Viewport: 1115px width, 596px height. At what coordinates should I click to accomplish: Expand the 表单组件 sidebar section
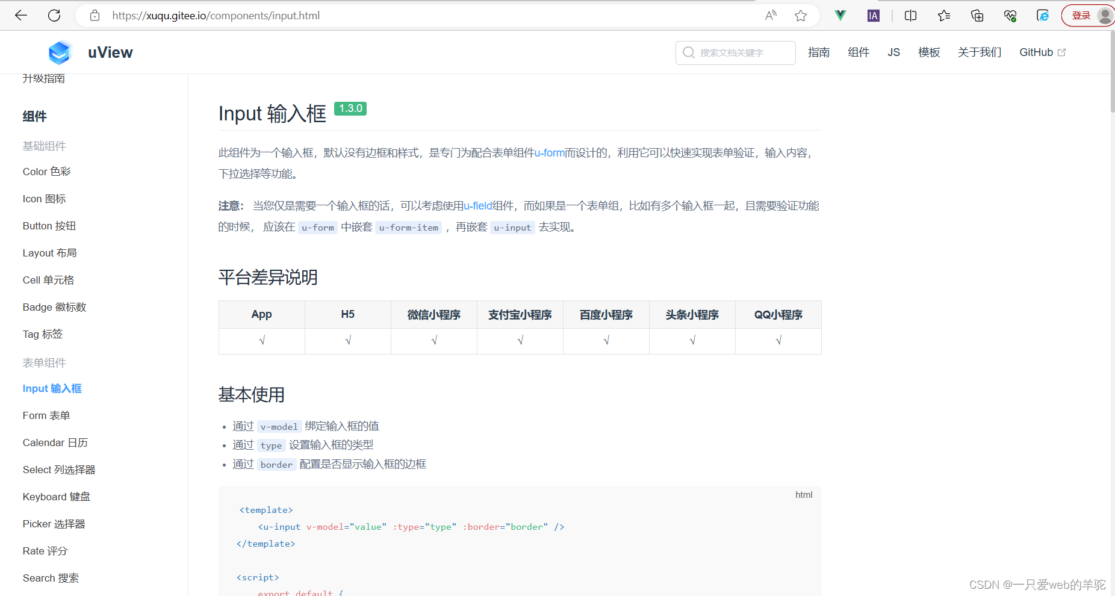(x=44, y=362)
